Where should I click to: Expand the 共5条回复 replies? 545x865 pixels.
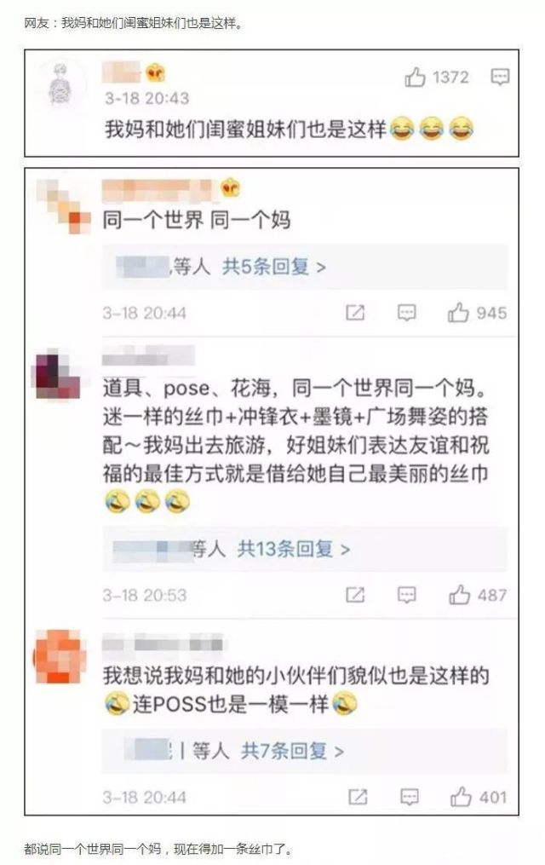click(x=274, y=267)
